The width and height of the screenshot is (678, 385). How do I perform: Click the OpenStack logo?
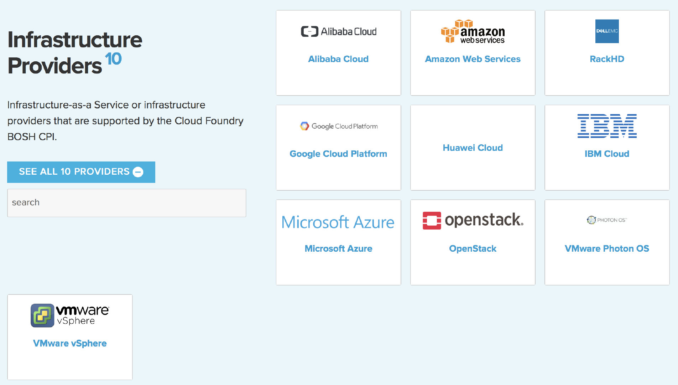tap(473, 220)
